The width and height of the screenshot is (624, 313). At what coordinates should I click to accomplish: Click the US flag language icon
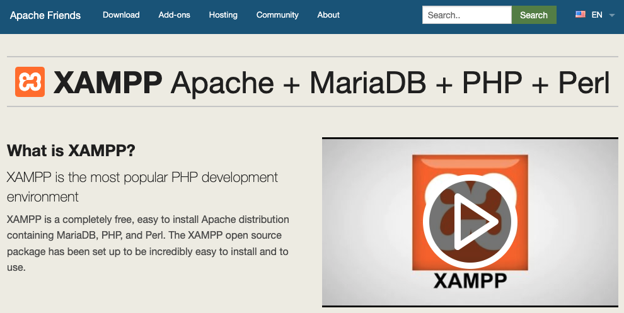click(x=581, y=14)
